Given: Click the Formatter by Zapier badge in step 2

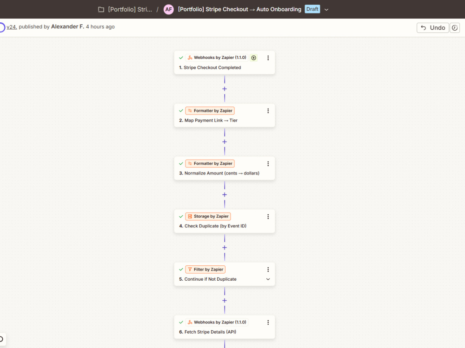Looking at the screenshot, I should pyautogui.click(x=210, y=111).
